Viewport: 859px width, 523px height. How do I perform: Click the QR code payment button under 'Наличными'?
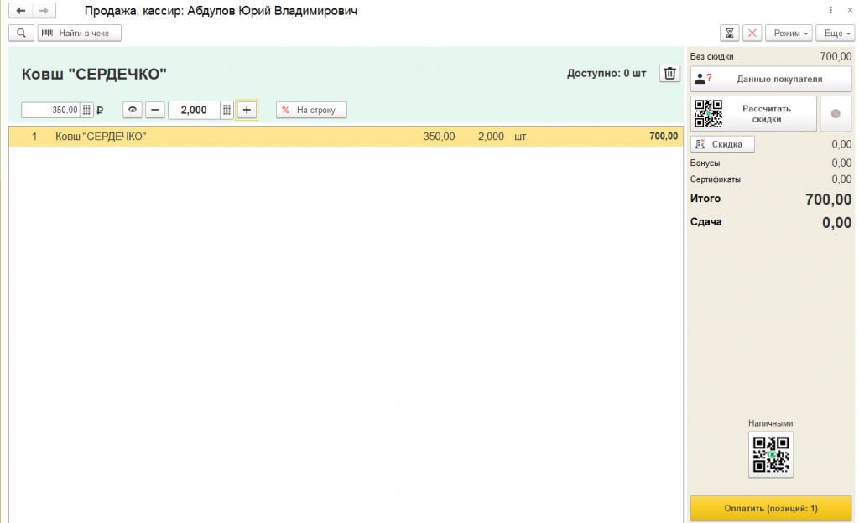[x=771, y=454]
